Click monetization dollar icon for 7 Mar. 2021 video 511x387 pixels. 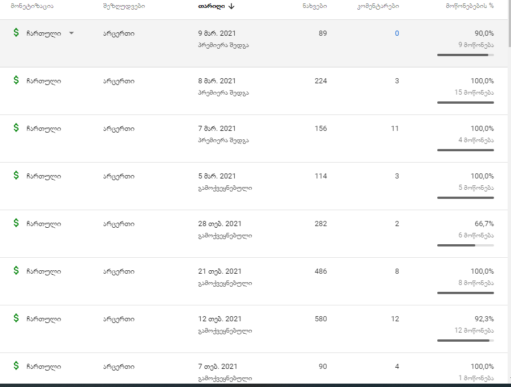pyautogui.click(x=16, y=128)
